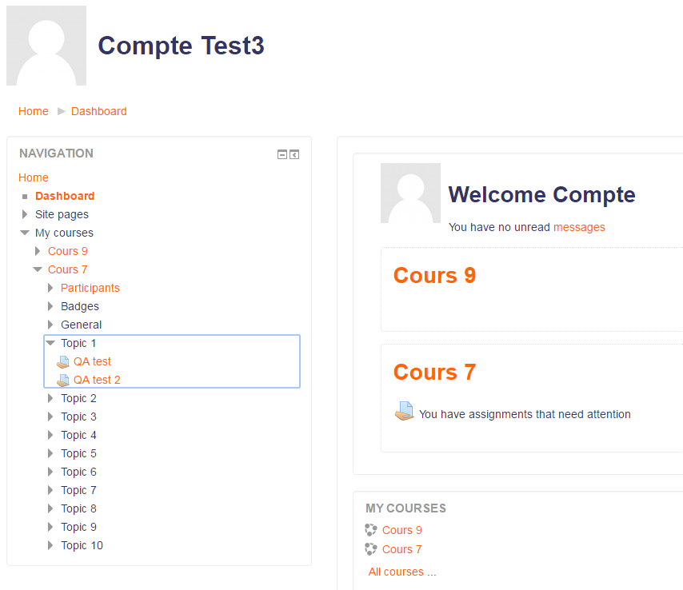
Task: Click the NAVIGATION block title
Action: coord(56,153)
